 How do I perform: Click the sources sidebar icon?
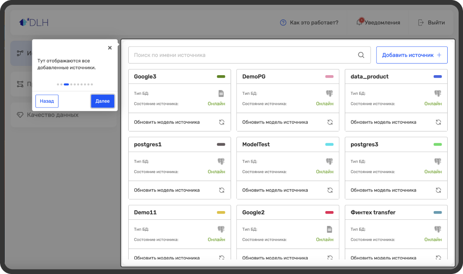point(20,53)
